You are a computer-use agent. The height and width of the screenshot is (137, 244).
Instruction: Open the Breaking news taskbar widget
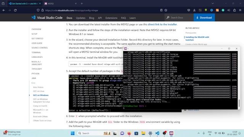(12, 133)
